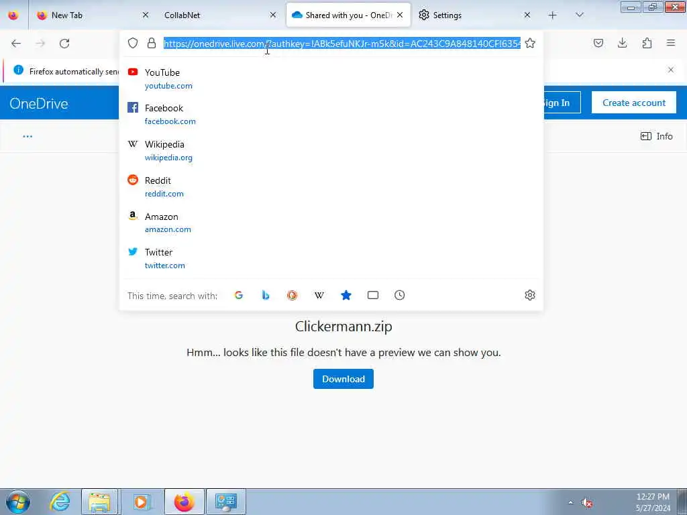Switch to the CollabNet tab
Screen dimensions: 687x515
tap(218, 15)
